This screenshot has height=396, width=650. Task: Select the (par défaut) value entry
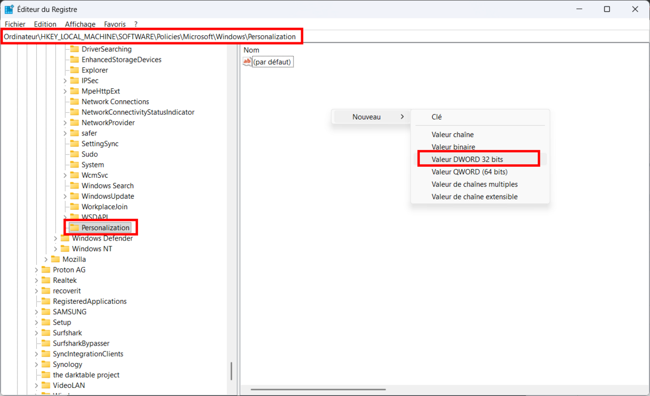[273, 62]
